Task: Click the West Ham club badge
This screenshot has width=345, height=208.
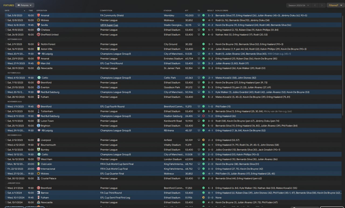Action: coord(39,159)
